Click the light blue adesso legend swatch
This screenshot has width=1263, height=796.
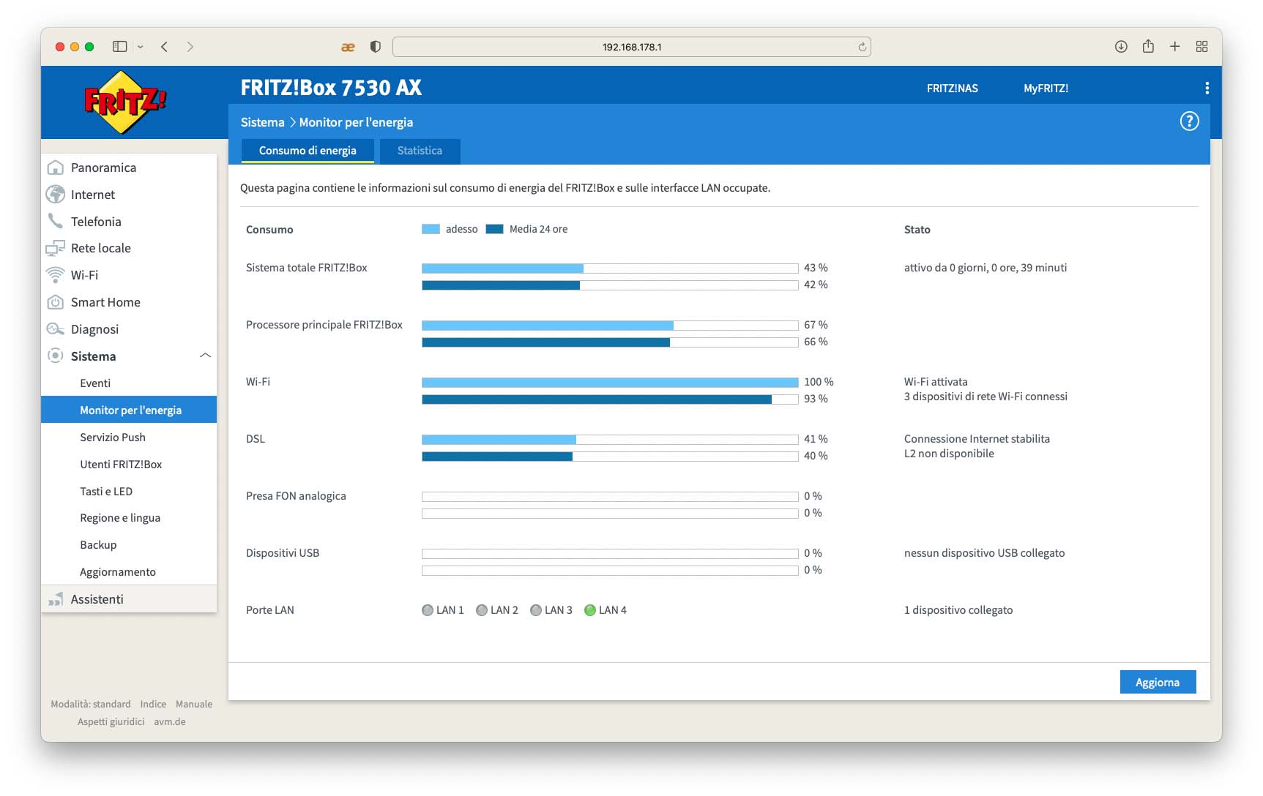431,229
